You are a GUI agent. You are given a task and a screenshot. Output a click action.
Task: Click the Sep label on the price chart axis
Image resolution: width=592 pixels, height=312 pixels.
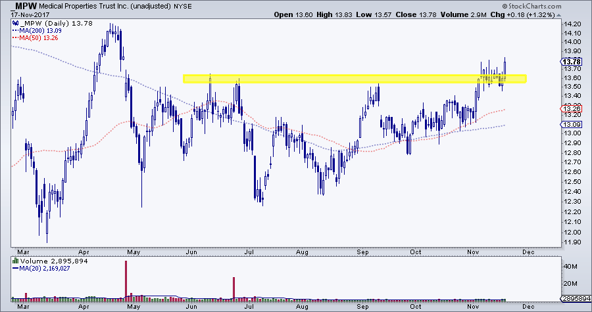point(363,250)
